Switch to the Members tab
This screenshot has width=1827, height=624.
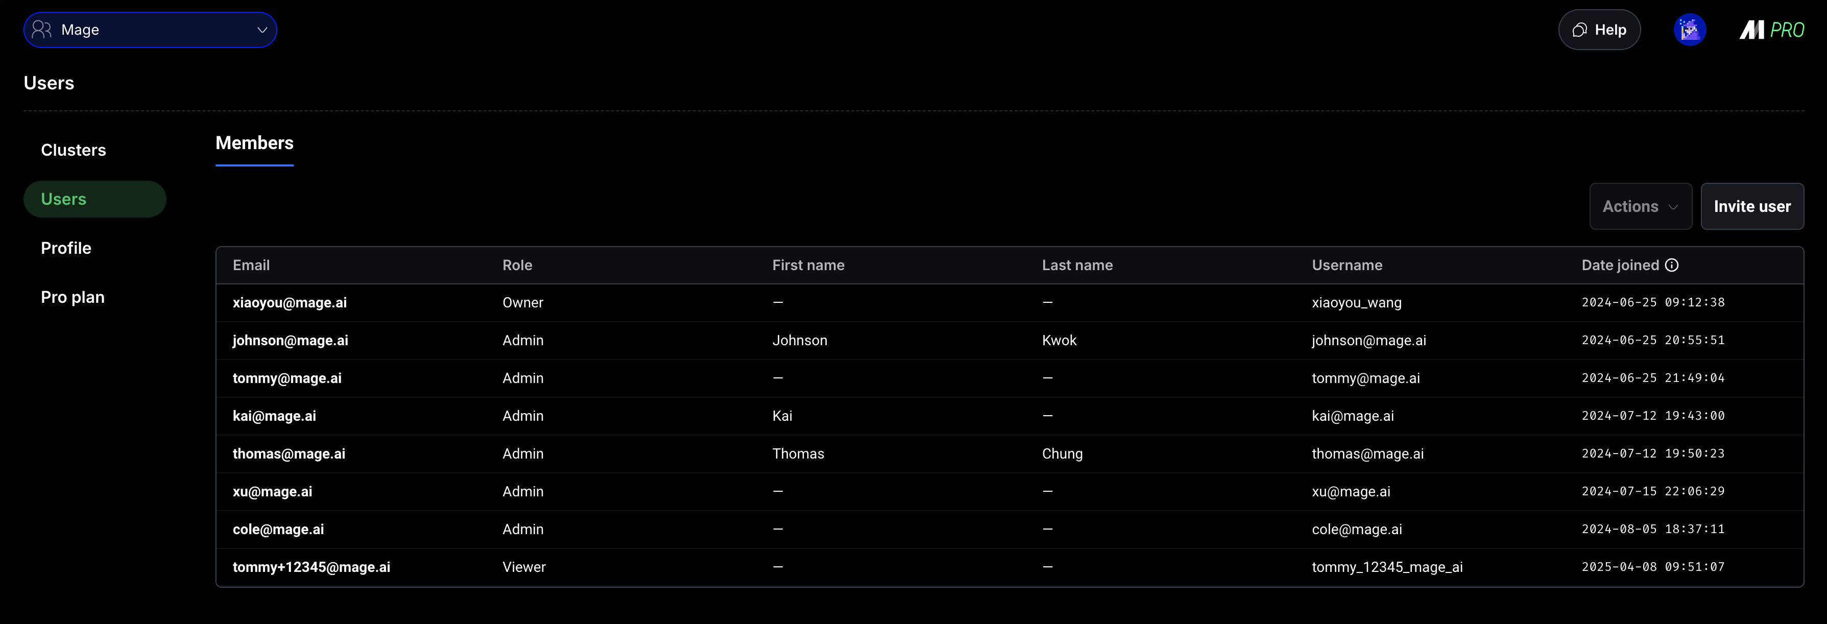click(x=254, y=143)
